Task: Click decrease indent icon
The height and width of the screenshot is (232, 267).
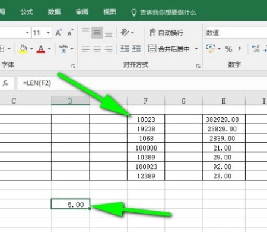Action: coord(125,49)
